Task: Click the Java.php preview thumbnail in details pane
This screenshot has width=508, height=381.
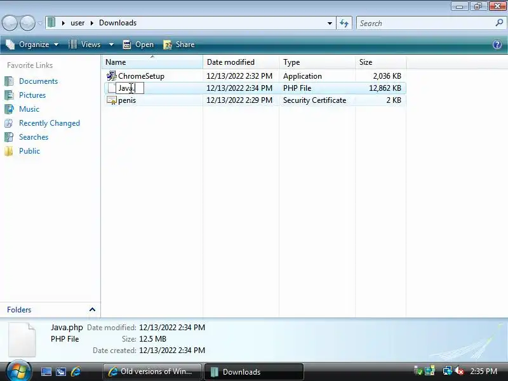Action: point(22,340)
